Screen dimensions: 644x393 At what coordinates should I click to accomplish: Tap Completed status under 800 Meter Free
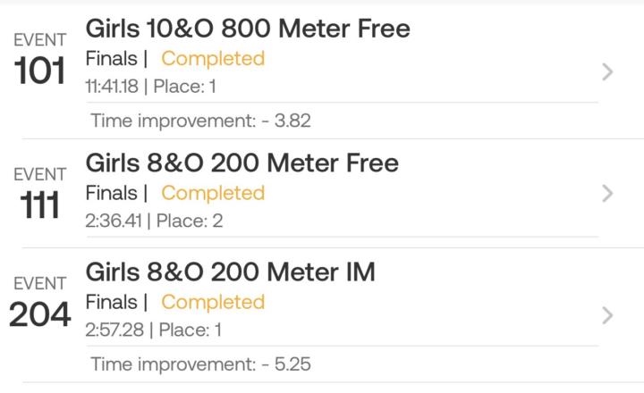click(213, 59)
